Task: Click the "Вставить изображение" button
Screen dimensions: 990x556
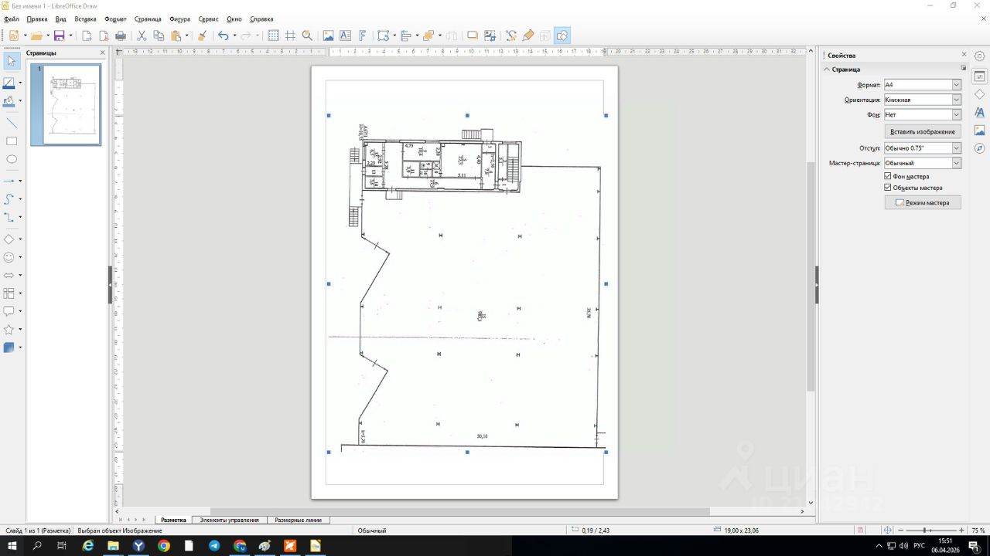Action: point(923,131)
